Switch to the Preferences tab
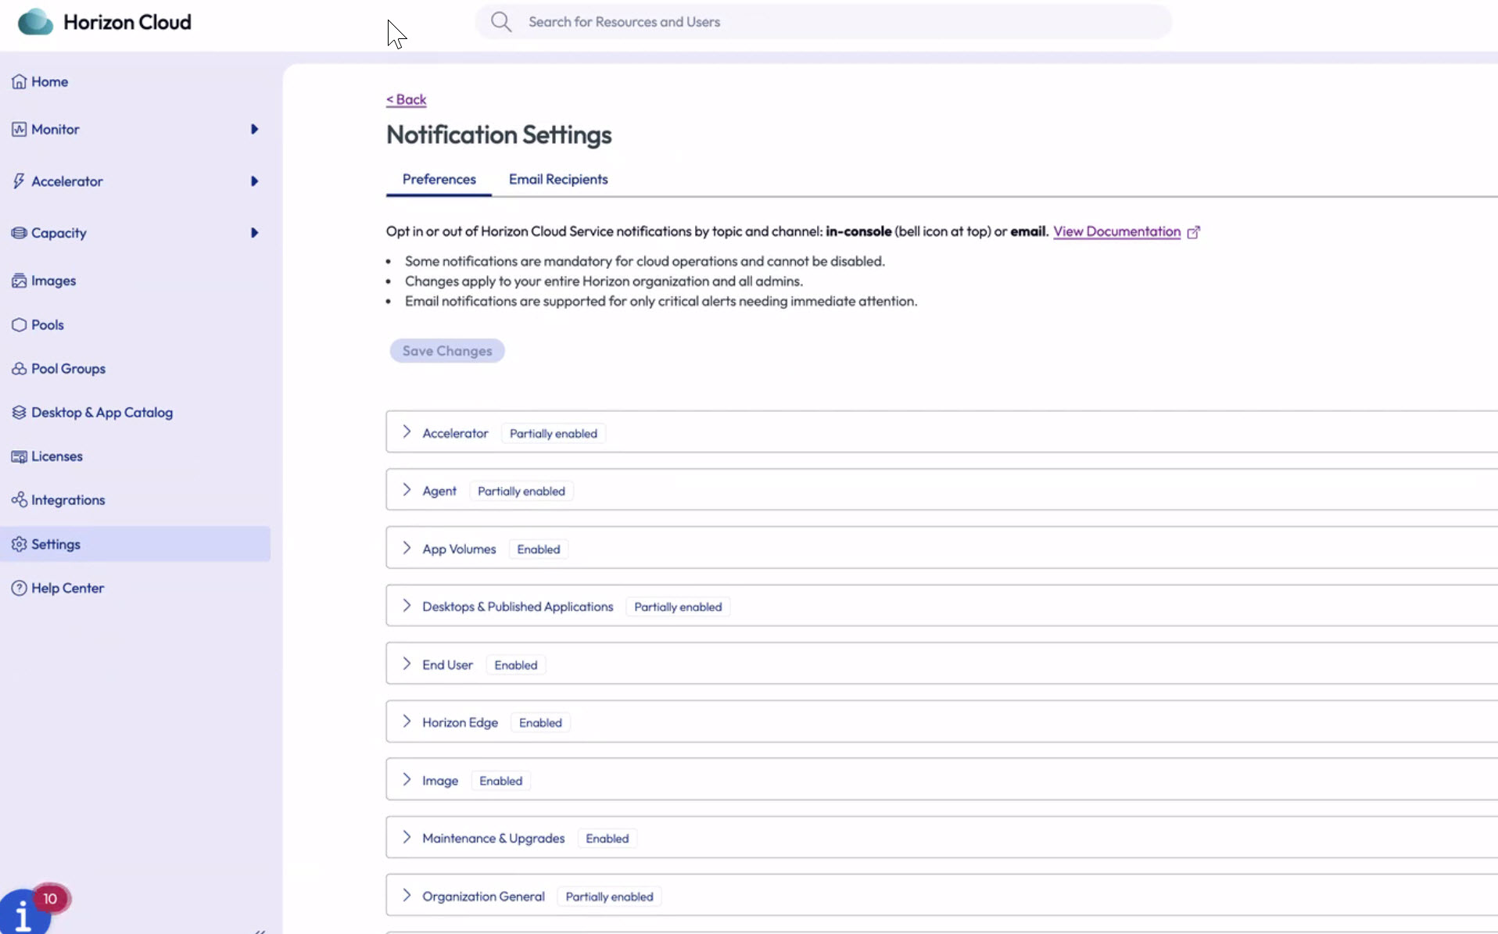This screenshot has width=1498, height=934. (439, 179)
